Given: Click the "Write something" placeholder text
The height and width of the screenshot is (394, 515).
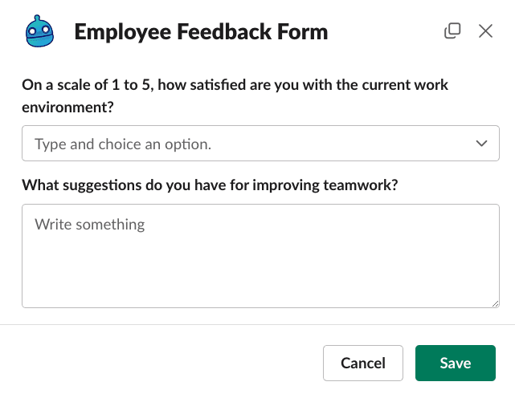Looking at the screenshot, I should click(x=89, y=224).
